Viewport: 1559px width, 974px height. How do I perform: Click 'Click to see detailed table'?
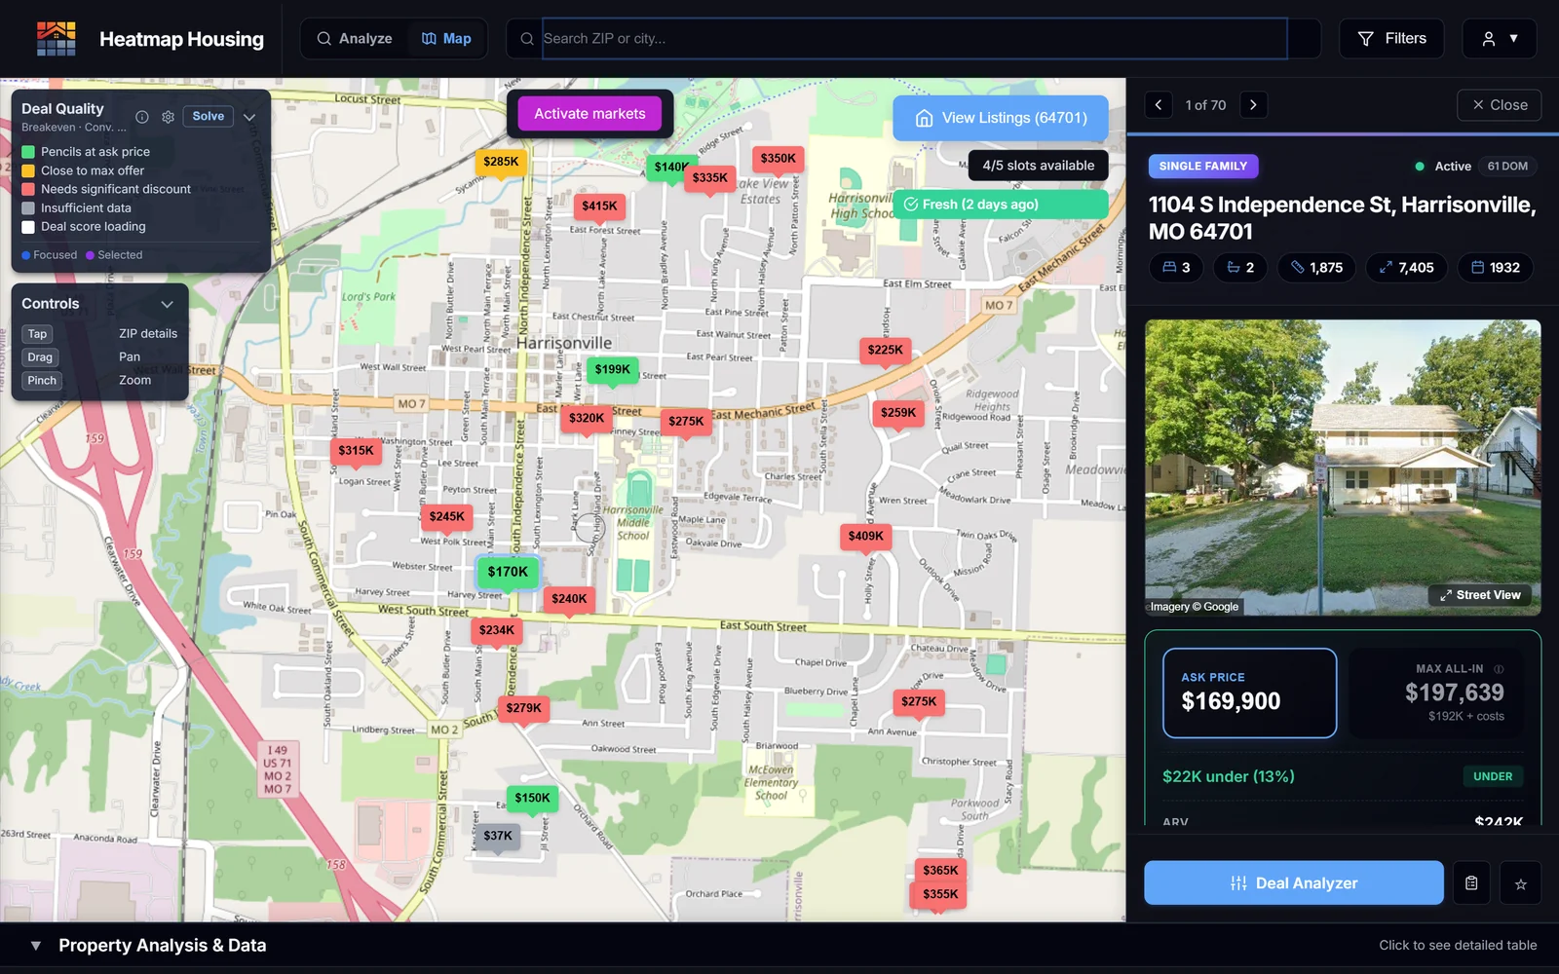click(1458, 946)
